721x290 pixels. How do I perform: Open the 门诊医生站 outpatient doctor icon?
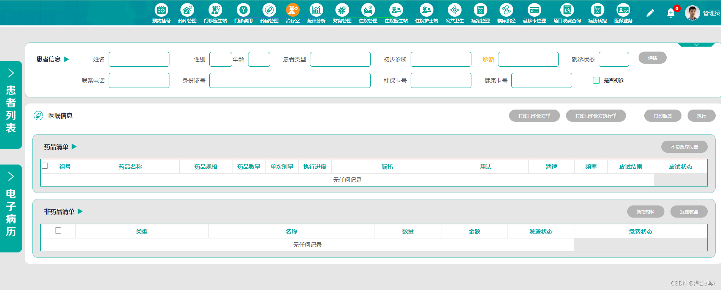pyautogui.click(x=215, y=10)
